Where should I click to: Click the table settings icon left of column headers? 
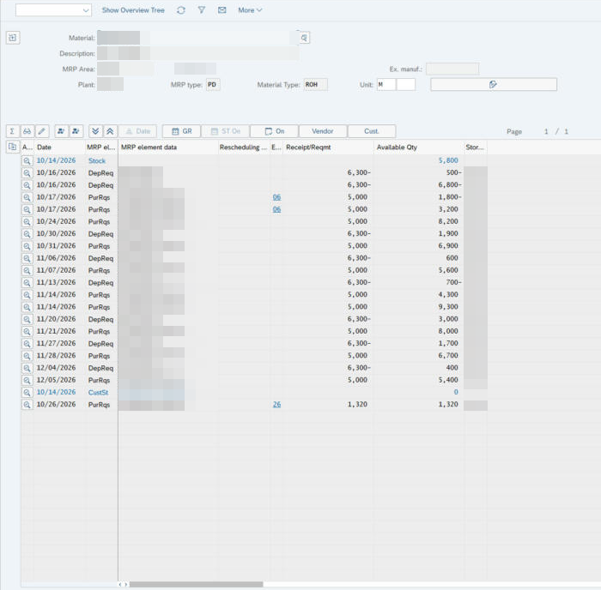(x=12, y=147)
